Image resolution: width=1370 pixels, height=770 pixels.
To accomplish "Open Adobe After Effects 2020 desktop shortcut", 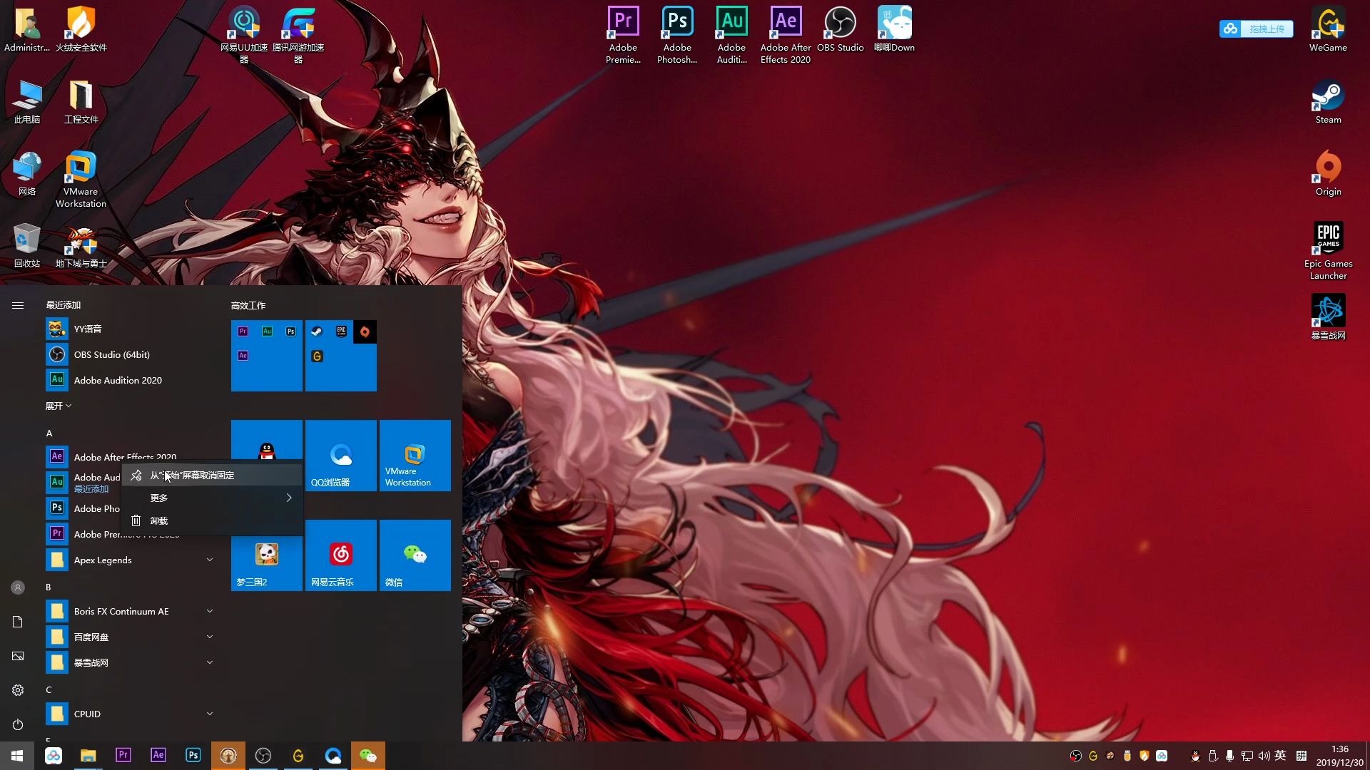I will pos(786,35).
